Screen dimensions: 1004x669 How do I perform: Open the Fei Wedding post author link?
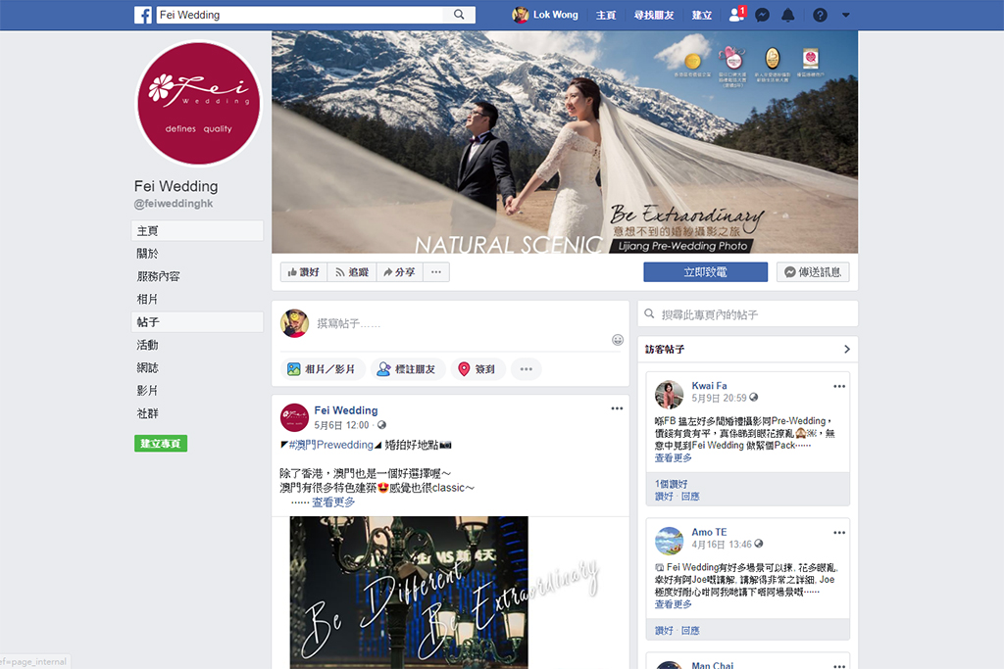coord(346,410)
